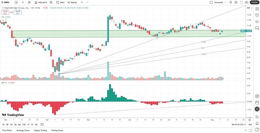
Task: Set the chart range to 1M
Action: click(x=11, y=125)
